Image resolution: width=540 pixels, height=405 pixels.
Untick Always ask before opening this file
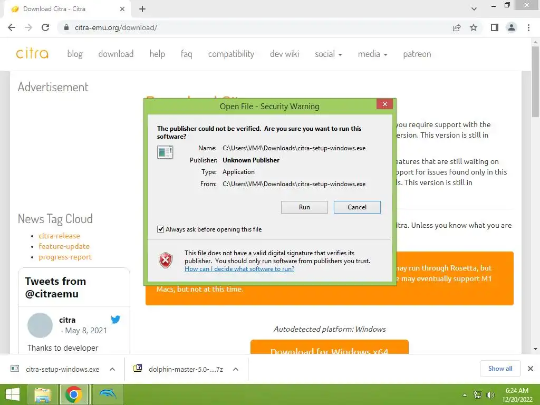coord(160,229)
